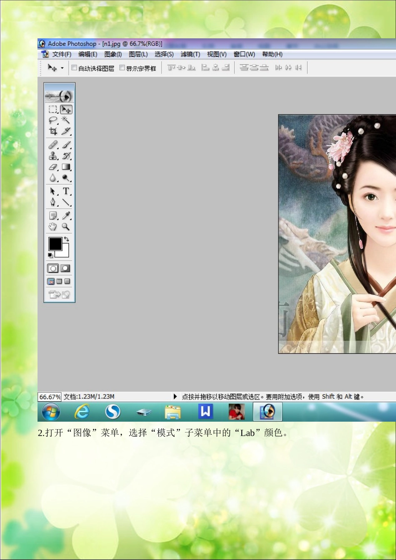Launch Internet Explorer from taskbar

(x=81, y=412)
